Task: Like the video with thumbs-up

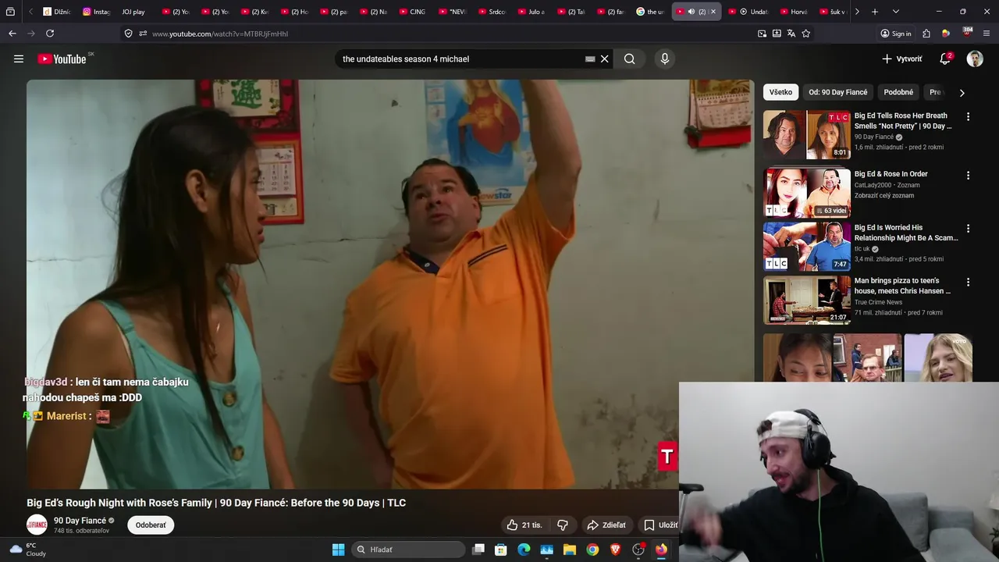Action: click(x=524, y=525)
